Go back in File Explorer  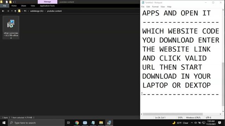(3, 11)
